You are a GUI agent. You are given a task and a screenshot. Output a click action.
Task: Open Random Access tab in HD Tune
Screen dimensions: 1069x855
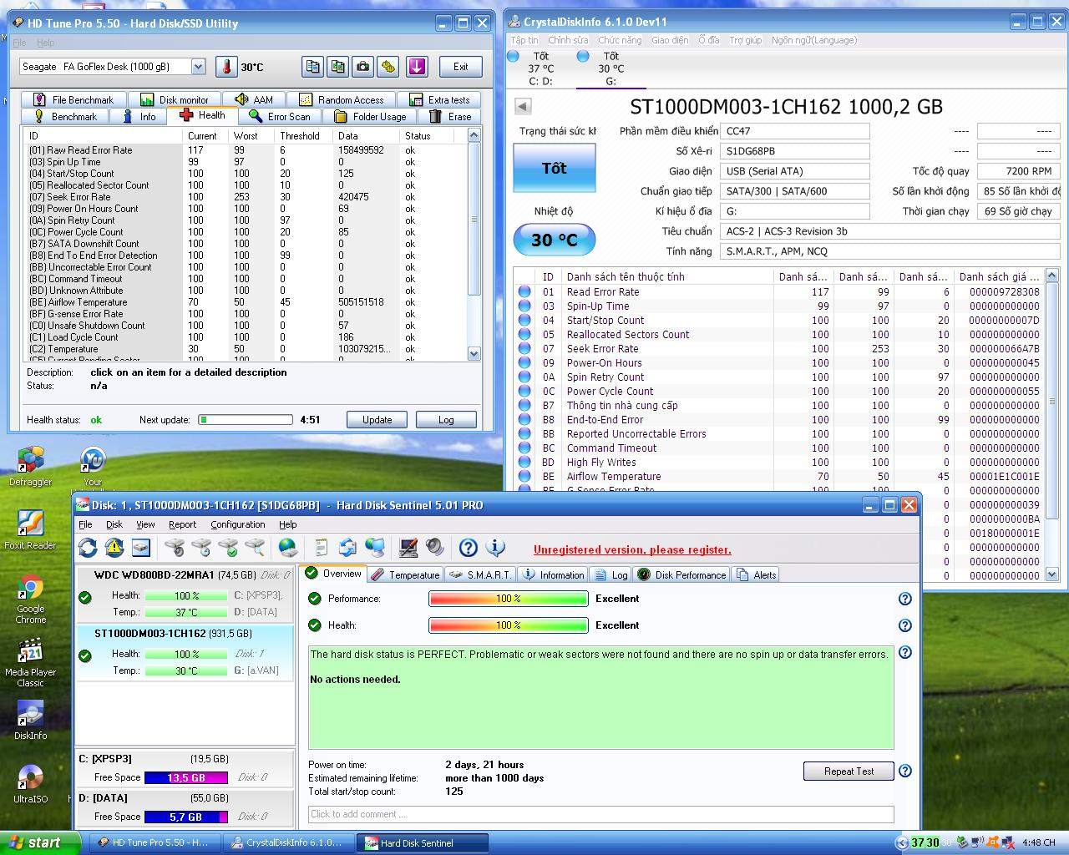pyautogui.click(x=342, y=99)
